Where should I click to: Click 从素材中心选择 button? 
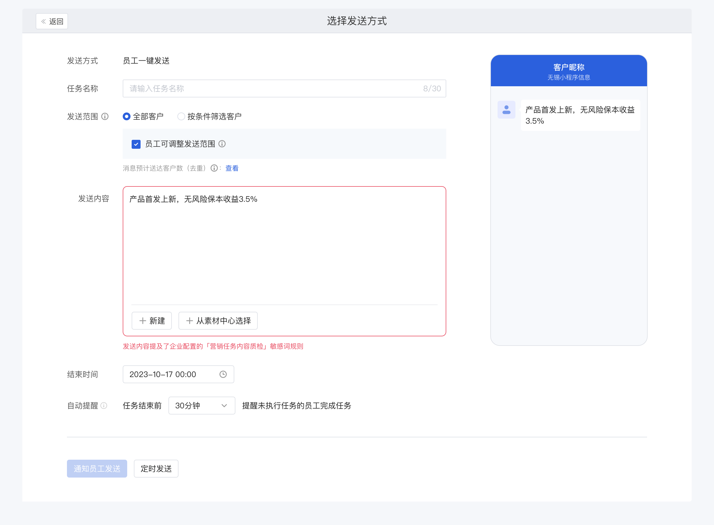point(218,321)
